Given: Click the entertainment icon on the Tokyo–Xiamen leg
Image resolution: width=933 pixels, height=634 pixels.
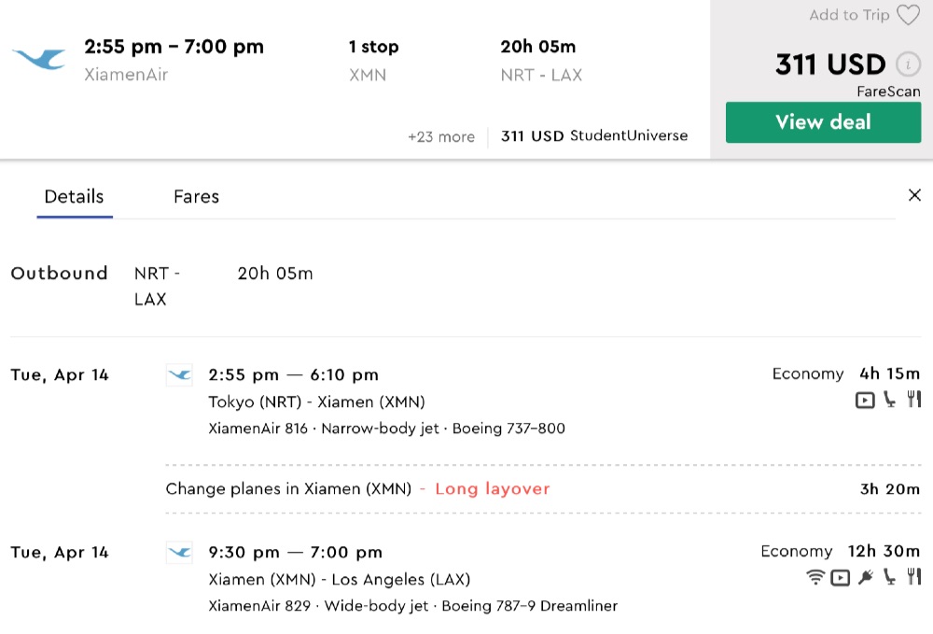Looking at the screenshot, I should (x=865, y=400).
